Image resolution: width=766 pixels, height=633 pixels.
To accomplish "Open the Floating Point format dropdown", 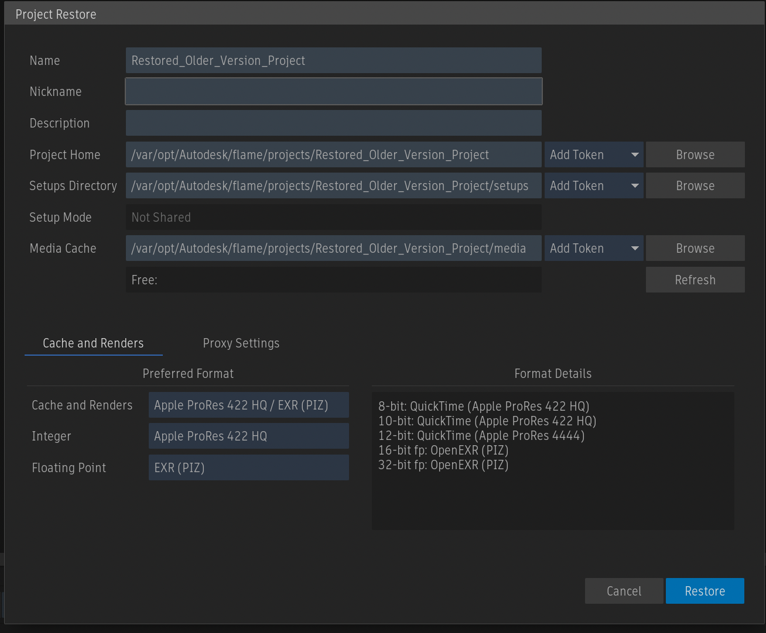I will click(x=248, y=468).
